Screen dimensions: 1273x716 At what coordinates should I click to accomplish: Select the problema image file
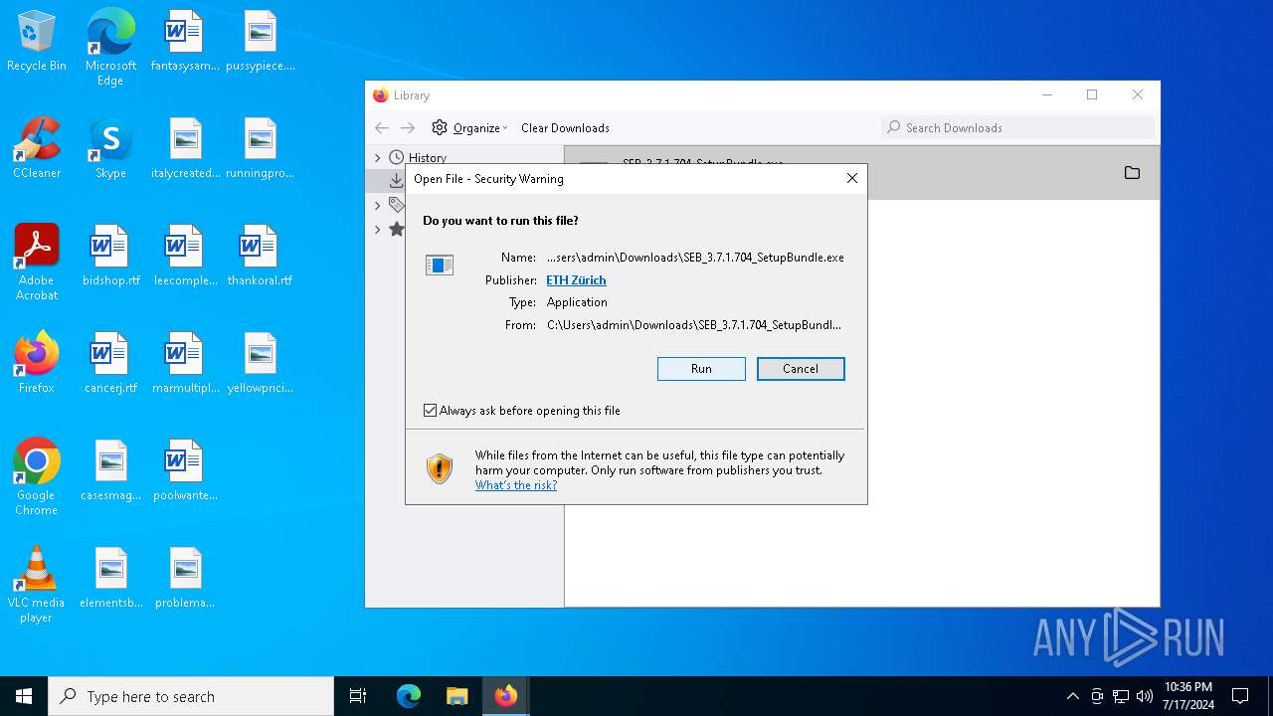pyautogui.click(x=185, y=579)
